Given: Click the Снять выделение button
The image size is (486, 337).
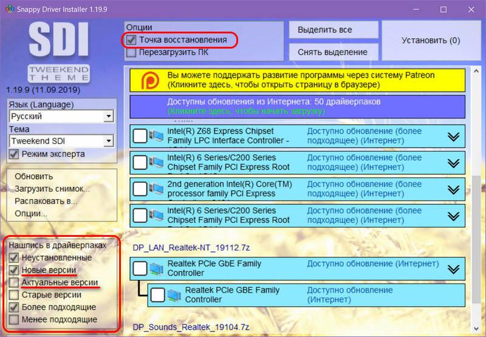Looking at the screenshot, I should click(x=334, y=52).
